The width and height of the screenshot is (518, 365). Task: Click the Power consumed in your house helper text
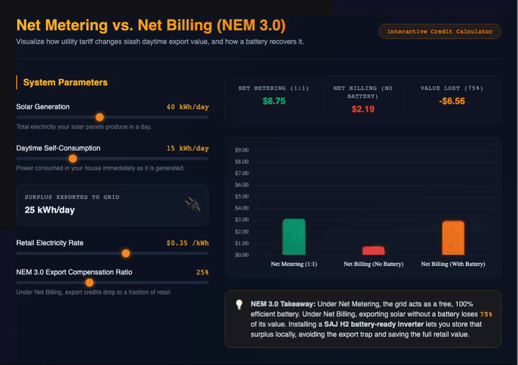tap(100, 168)
